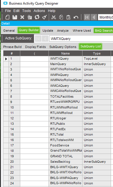Screen dimensions: 113x187
Task: Open the Where Used tab
Action: tap(82, 31)
